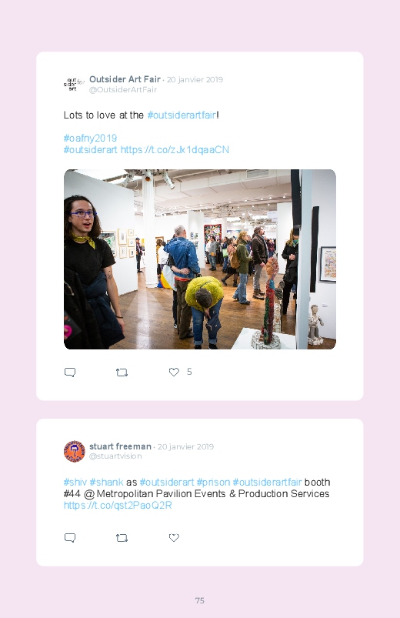Image resolution: width=400 pixels, height=618 pixels.
Task: Retweet the stuart freeman tweet
Action: point(122,538)
